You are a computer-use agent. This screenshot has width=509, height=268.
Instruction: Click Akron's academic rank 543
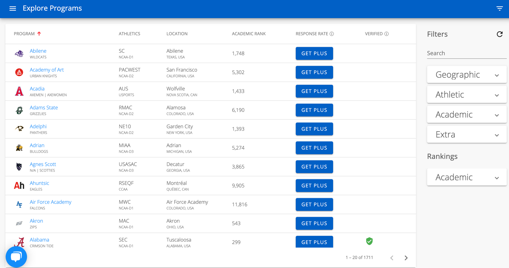pos(236,223)
